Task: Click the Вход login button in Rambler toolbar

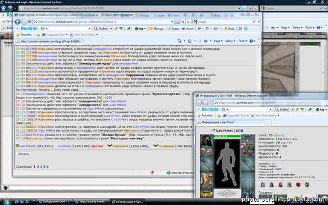Action: [x=229, y=28]
